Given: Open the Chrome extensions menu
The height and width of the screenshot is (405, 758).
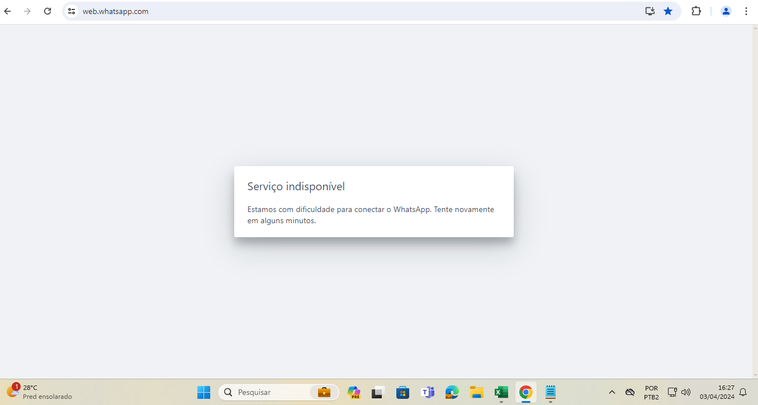Looking at the screenshot, I should [696, 11].
